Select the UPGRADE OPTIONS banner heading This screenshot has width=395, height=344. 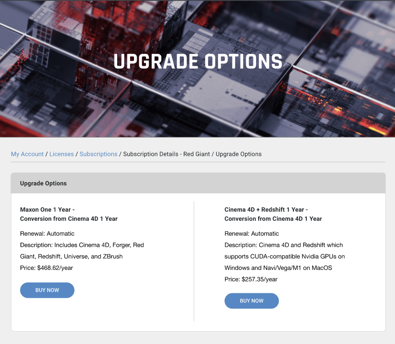pos(198,61)
